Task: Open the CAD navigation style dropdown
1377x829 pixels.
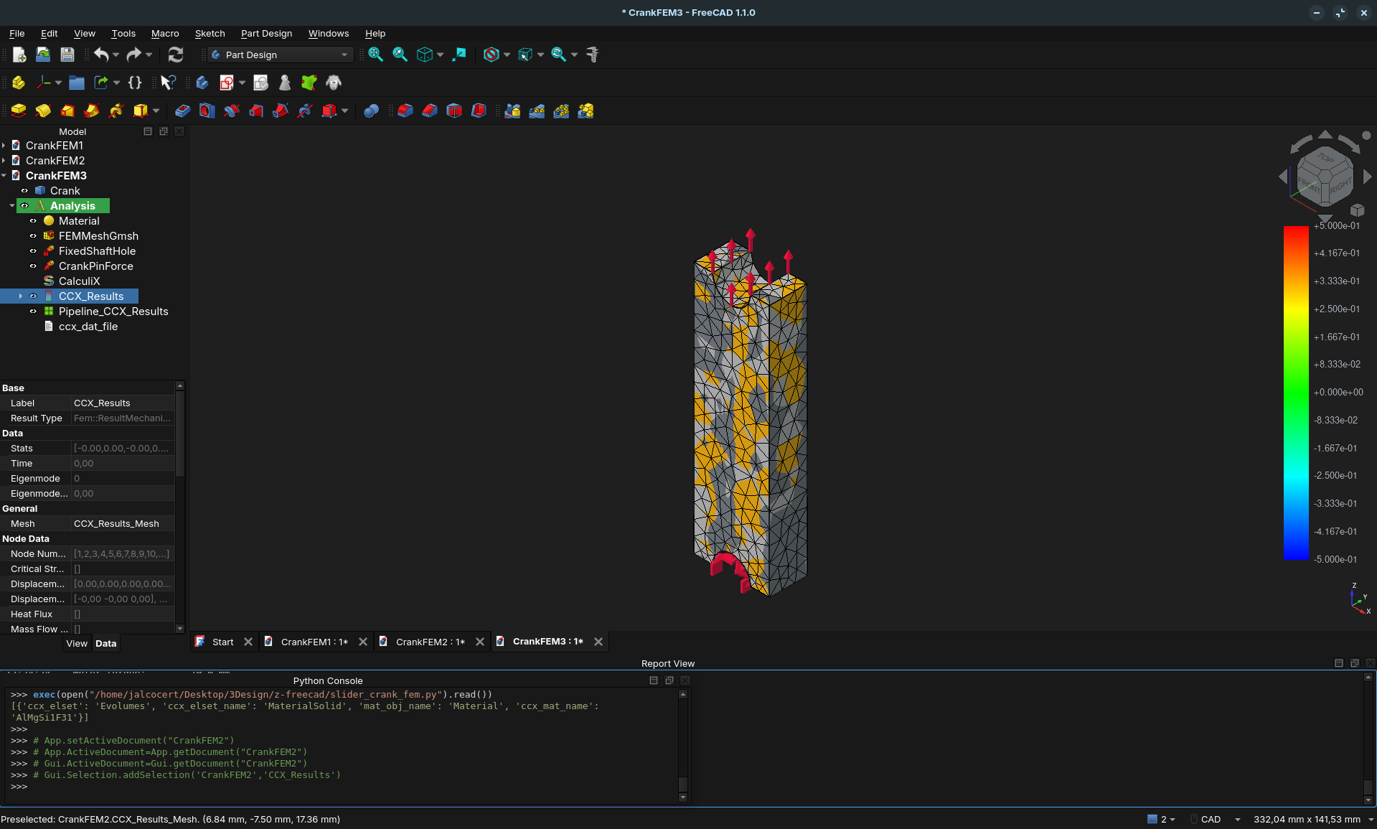Action: point(1216,819)
